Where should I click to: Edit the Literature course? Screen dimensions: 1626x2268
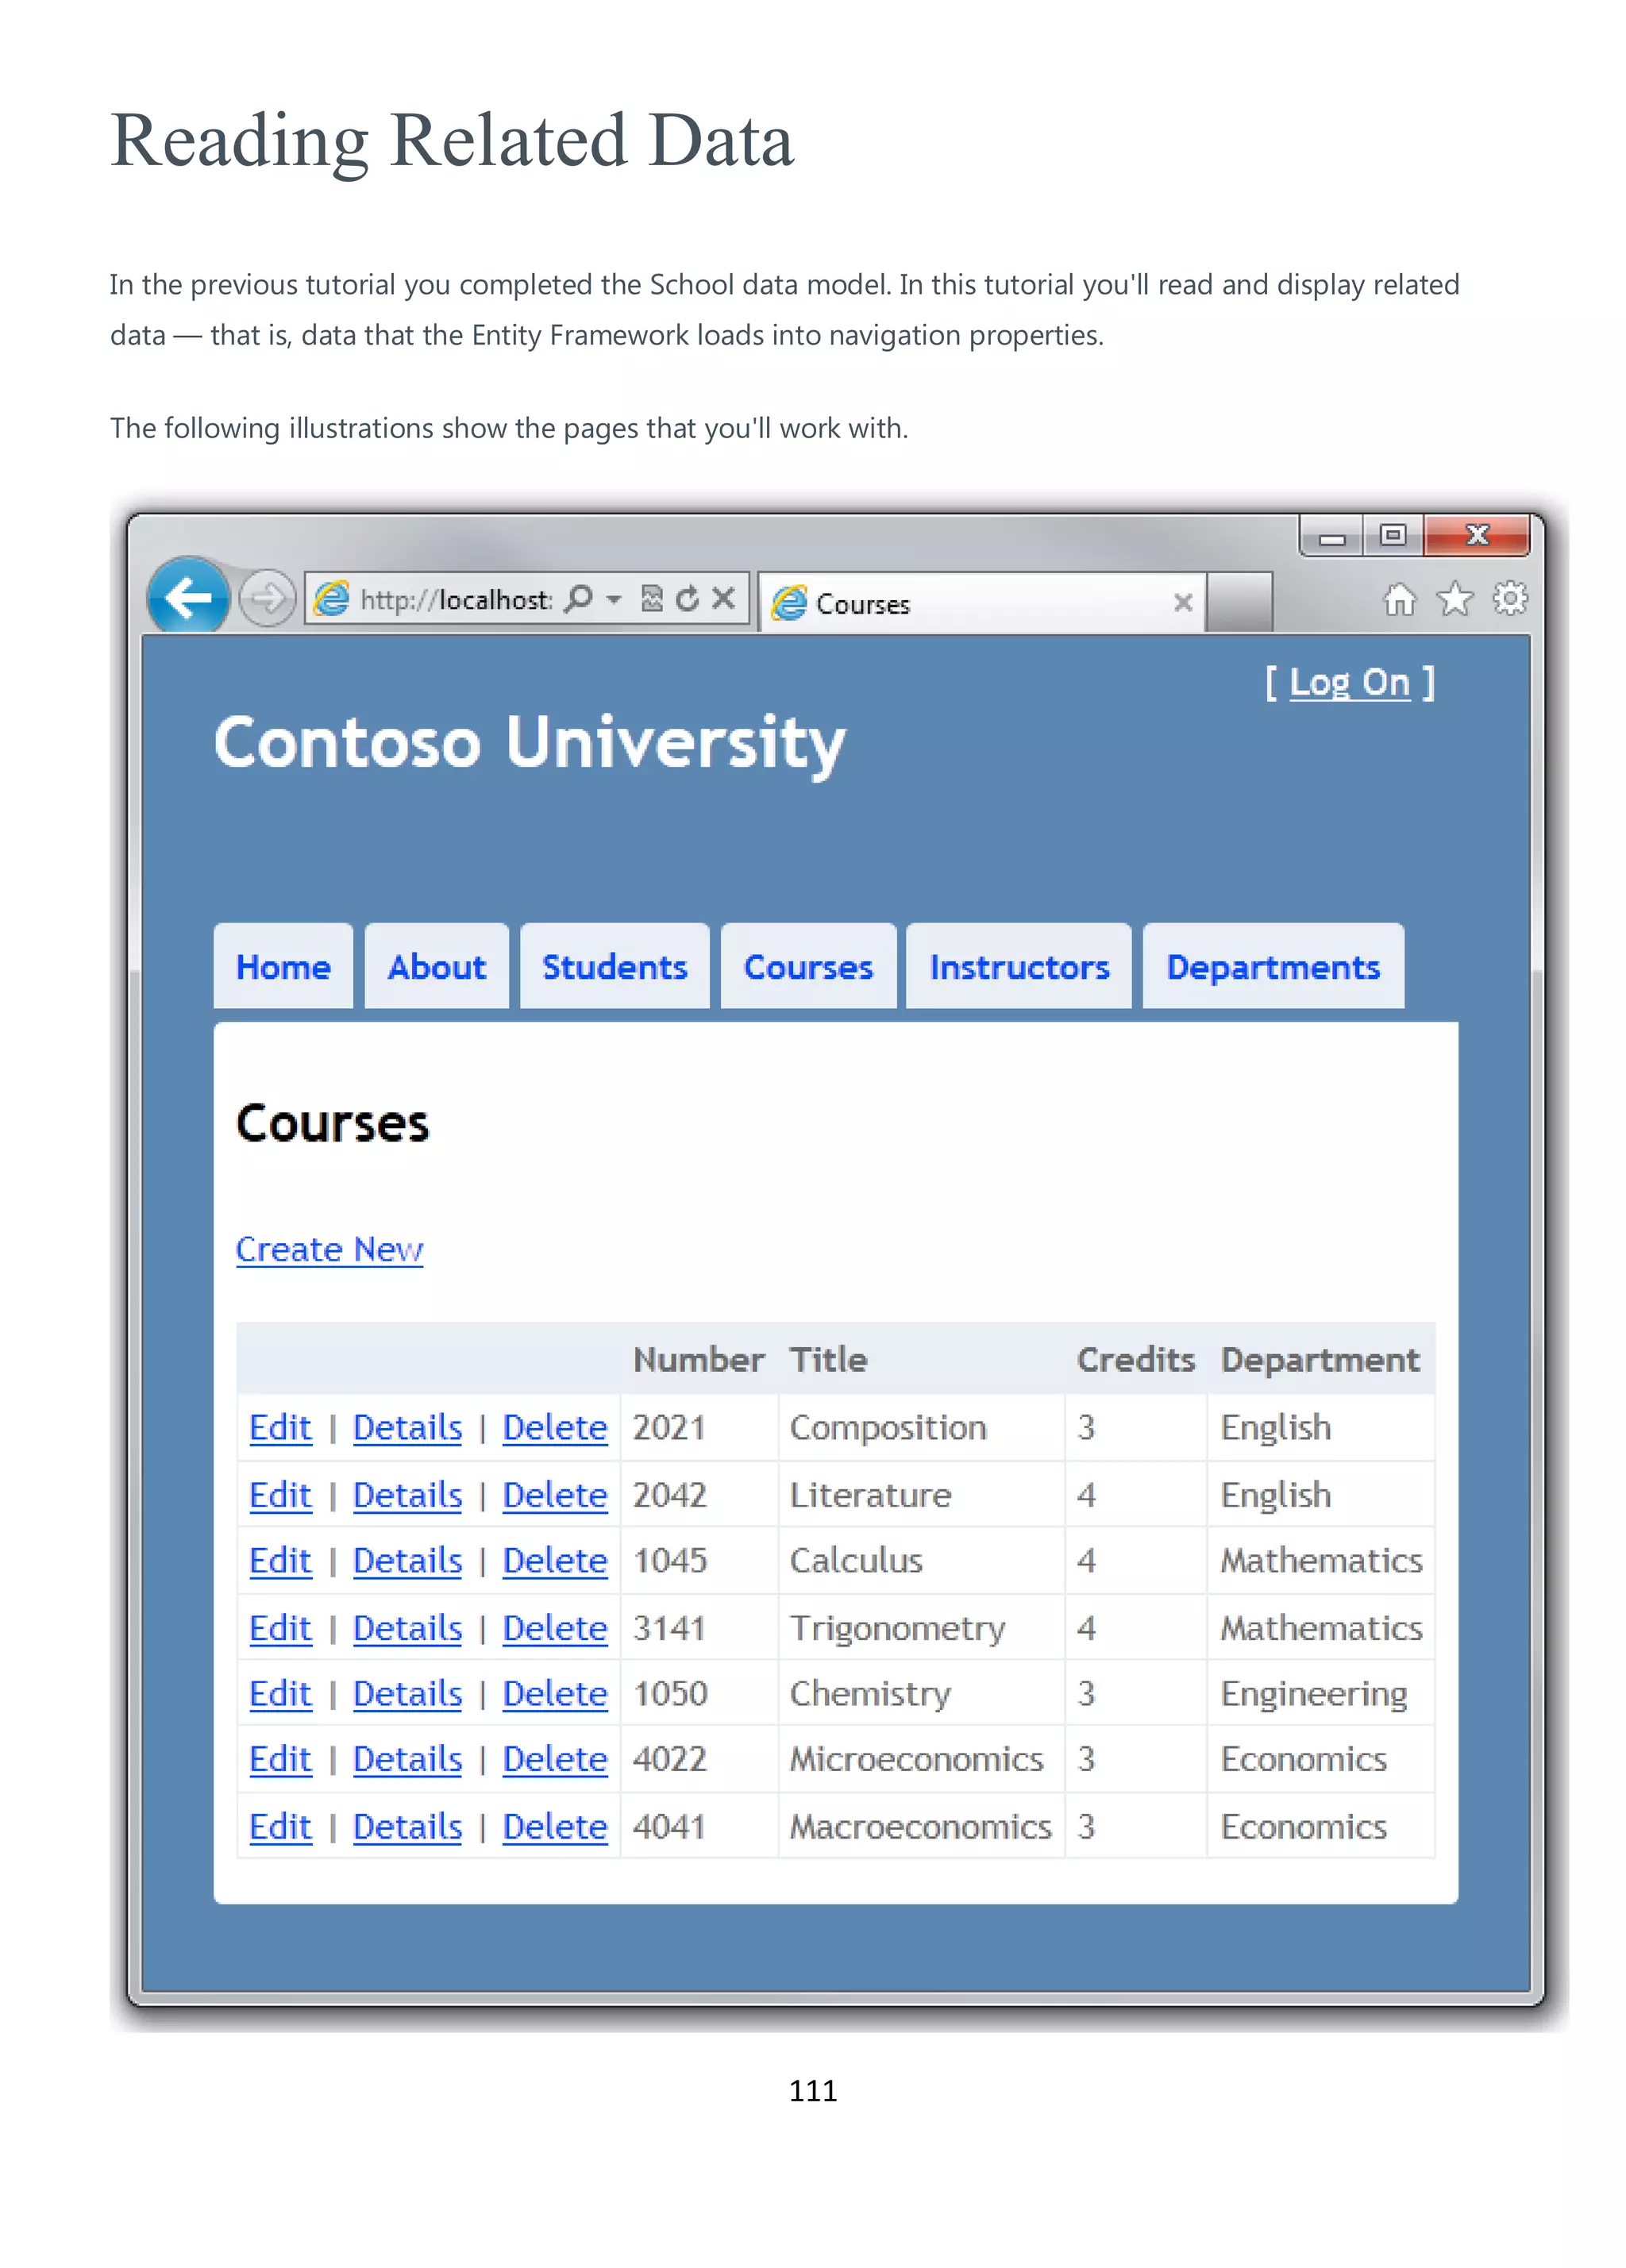pos(280,1496)
